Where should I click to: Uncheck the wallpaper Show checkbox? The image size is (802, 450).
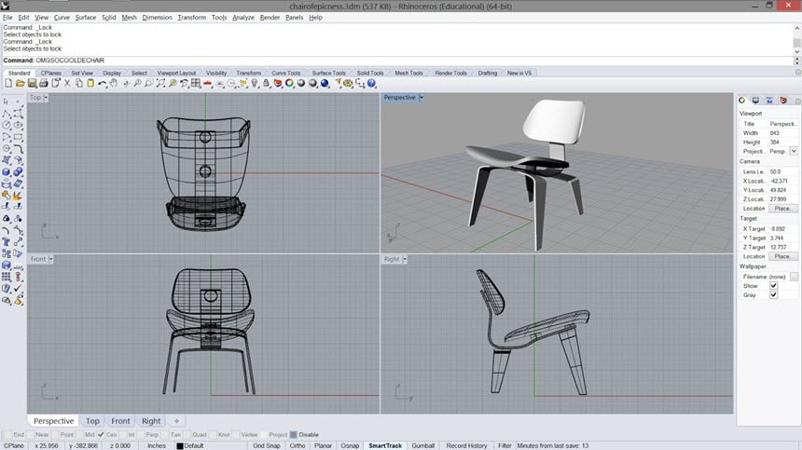point(773,285)
